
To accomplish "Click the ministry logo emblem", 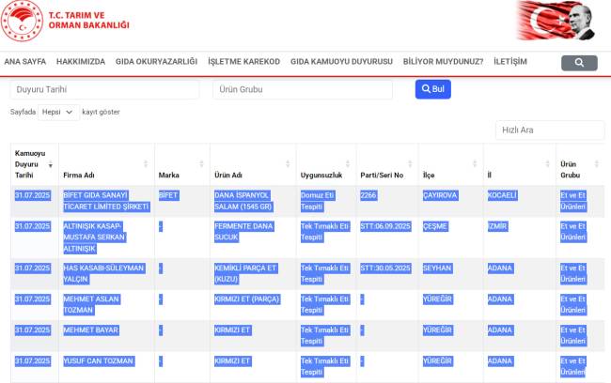I will [23, 21].
